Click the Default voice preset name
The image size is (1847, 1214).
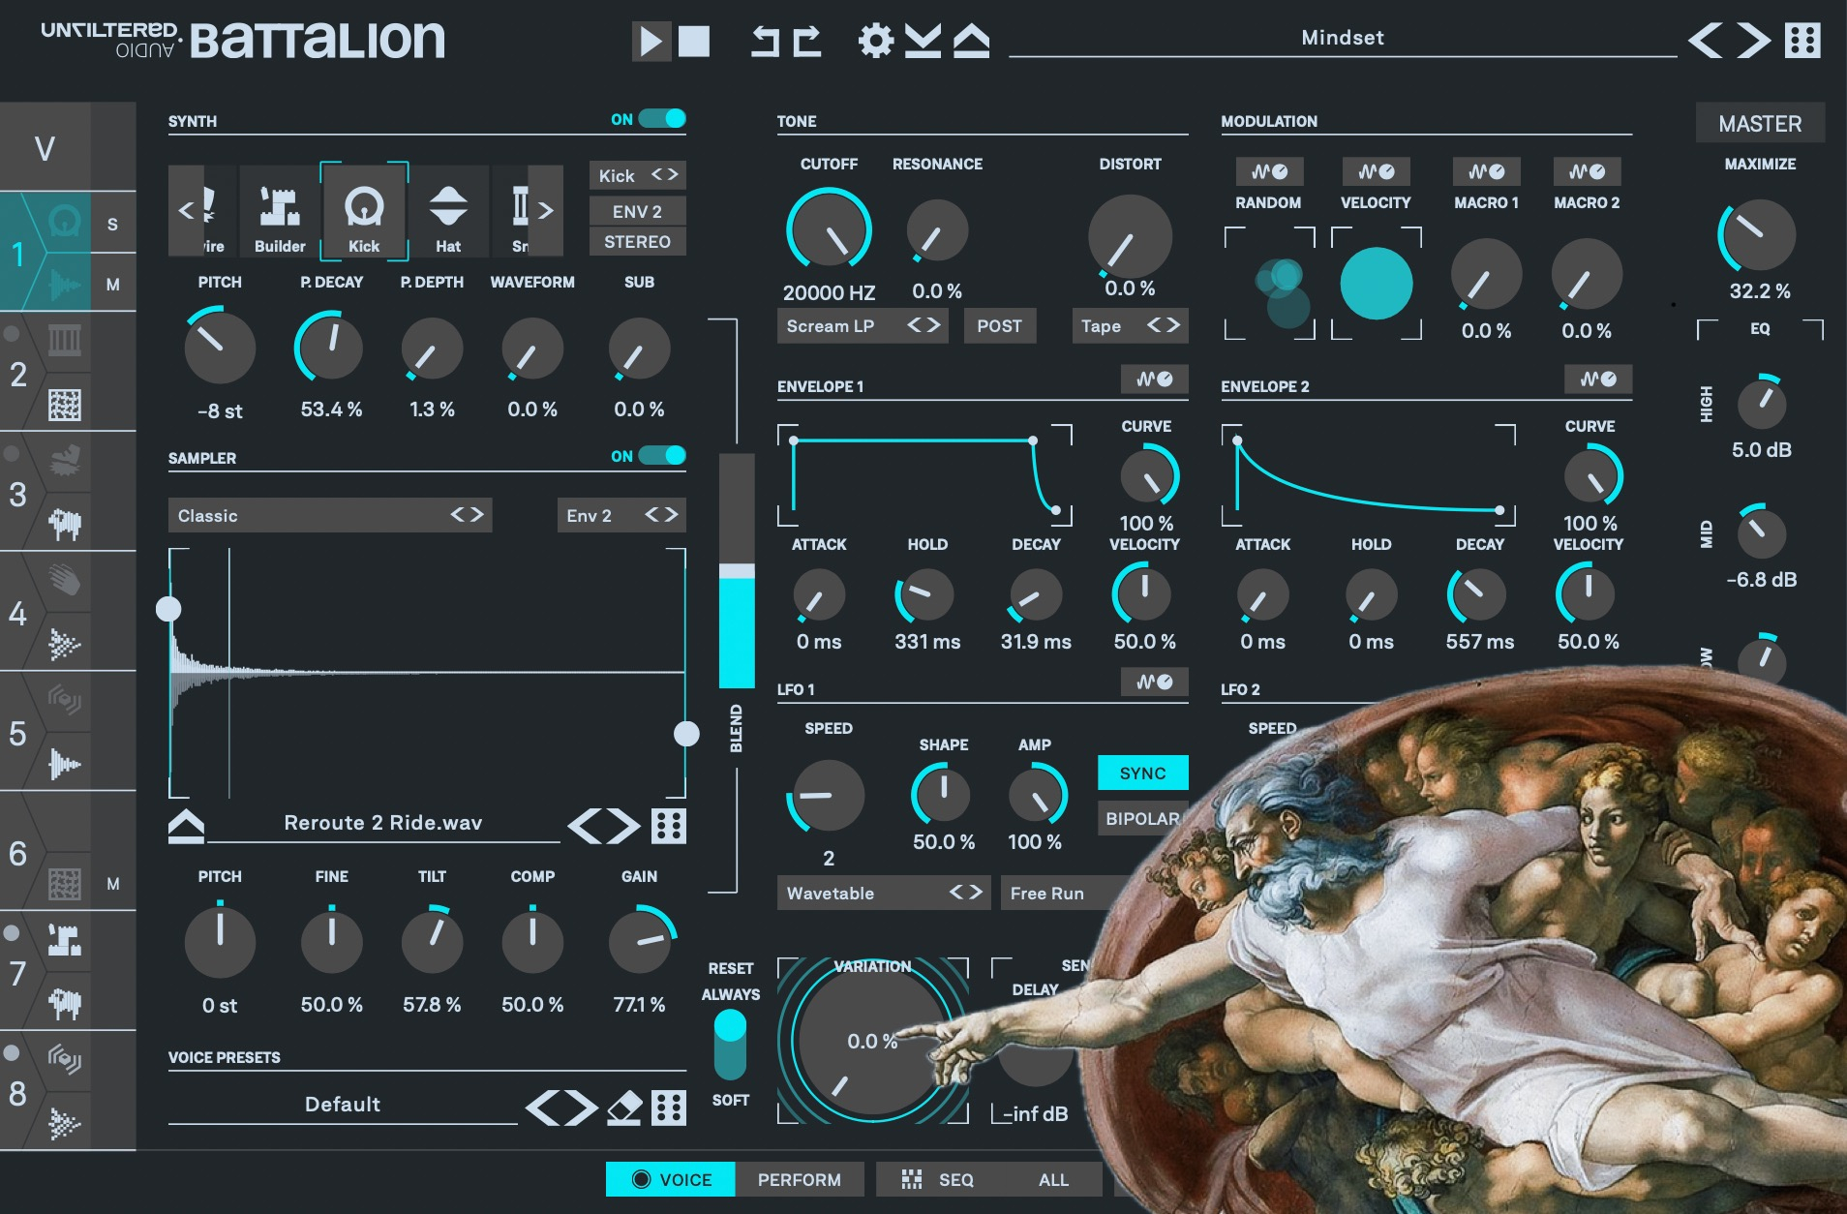pyautogui.click(x=342, y=1104)
